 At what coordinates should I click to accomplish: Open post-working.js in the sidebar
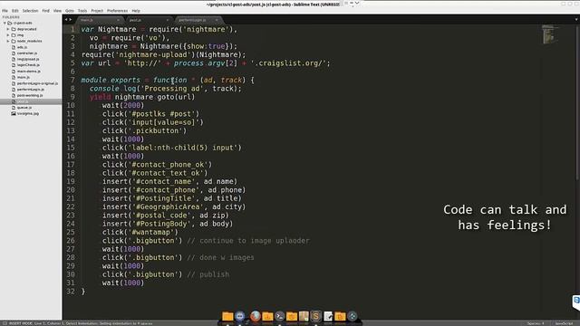(x=31, y=95)
